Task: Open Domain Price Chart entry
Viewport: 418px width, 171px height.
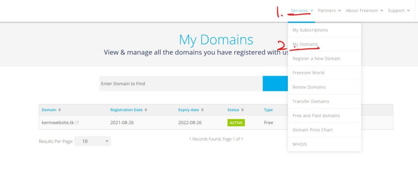Action: click(x=313, y=130)
